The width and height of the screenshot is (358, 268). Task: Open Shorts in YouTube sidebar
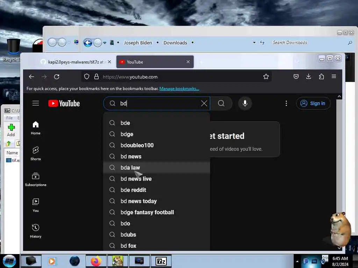[36, 154]
